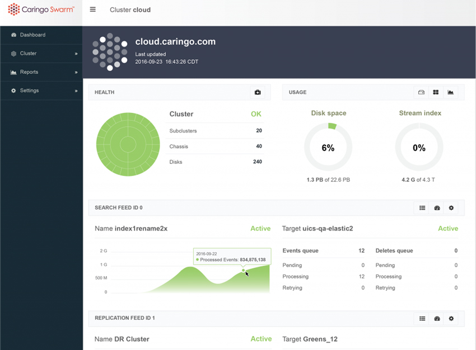
Task: Expand the Cluster submenu chevron
Action: coord(76,54)
